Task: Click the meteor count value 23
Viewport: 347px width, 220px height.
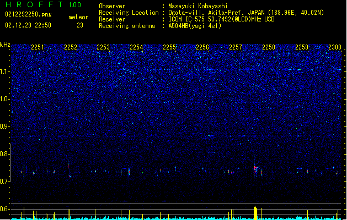Action: coord(80,25)
